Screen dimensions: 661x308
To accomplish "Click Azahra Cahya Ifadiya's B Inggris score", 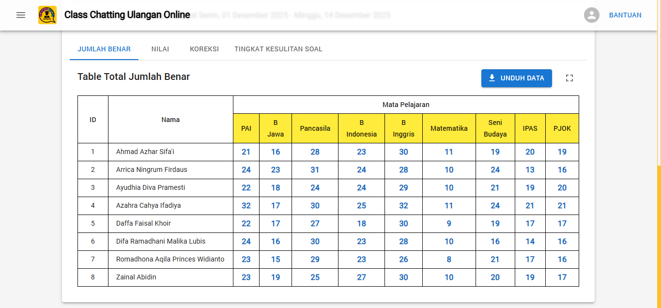I will [x=404, y=206].
